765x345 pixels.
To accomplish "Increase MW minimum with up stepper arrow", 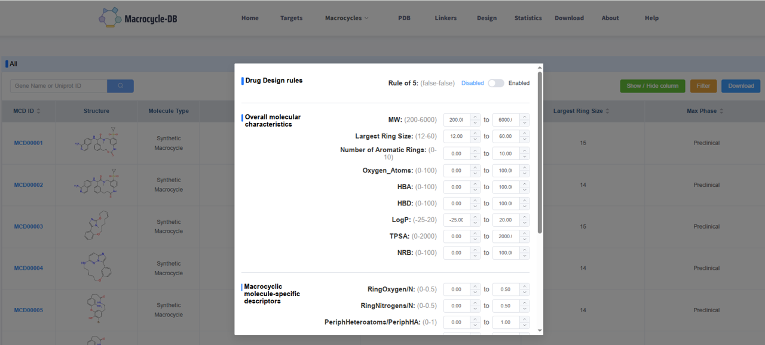I will [475, 117].
